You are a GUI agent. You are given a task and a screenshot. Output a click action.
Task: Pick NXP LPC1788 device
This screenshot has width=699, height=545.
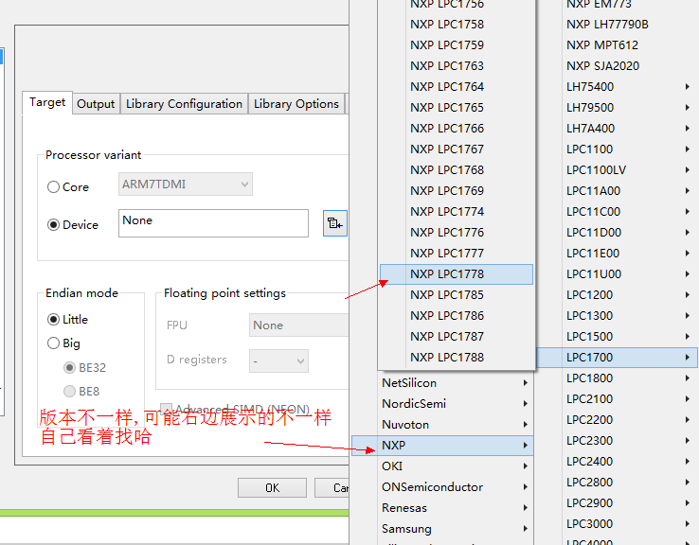tap(457, 357)
